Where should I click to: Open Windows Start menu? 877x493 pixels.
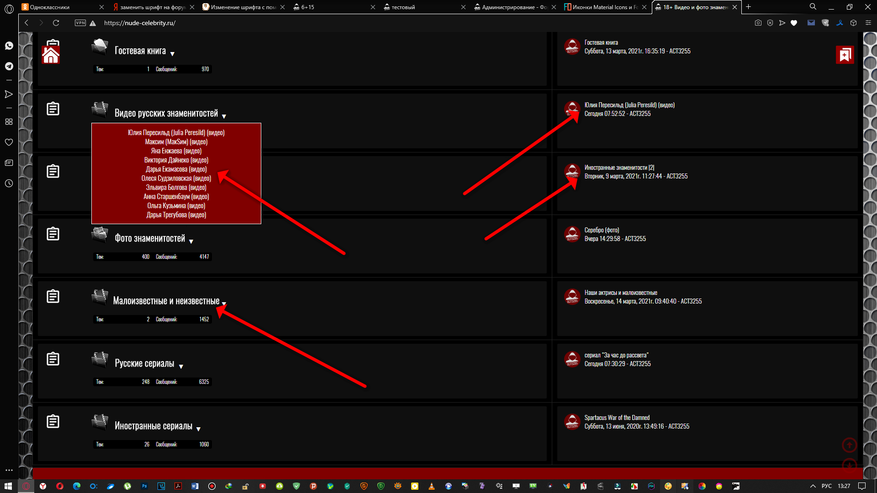click(8, 486)
